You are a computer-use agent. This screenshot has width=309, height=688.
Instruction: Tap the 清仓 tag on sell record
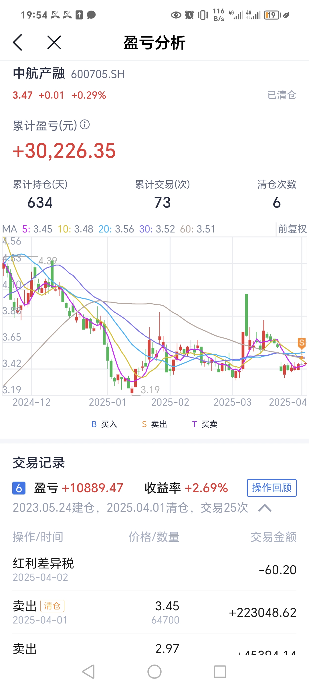[x=52, y=606]
